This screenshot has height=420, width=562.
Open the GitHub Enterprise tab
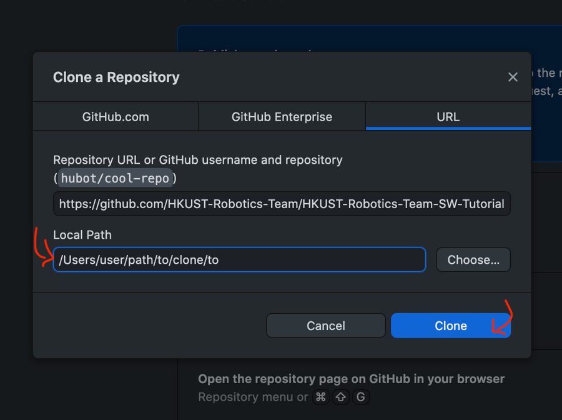pyautogui.click(x=282, y=117)
